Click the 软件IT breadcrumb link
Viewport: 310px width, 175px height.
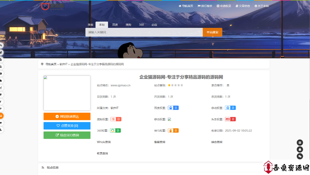[64, 64]
